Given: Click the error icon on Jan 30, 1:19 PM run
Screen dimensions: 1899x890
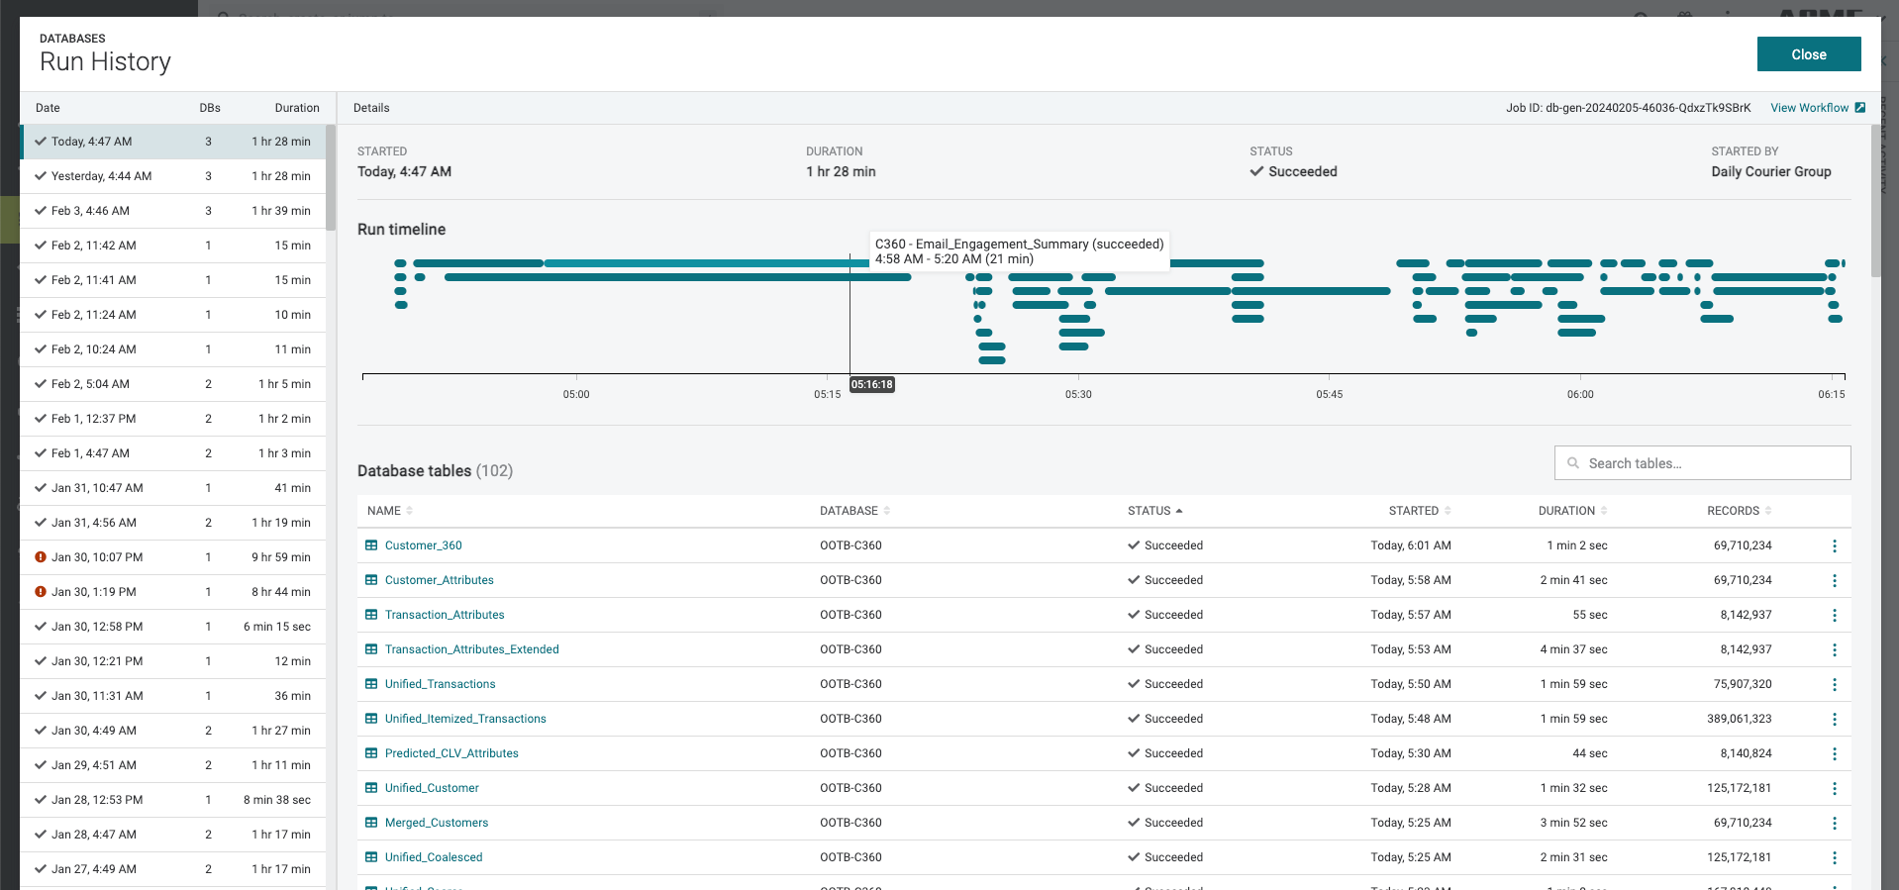Looking at the screenshot, I should 41,592.
